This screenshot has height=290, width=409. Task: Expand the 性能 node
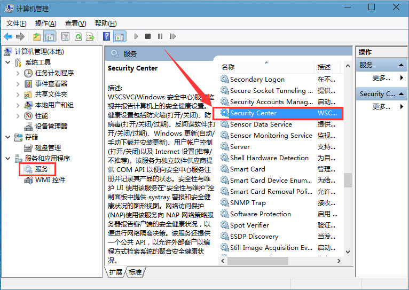tap(18, 116)
